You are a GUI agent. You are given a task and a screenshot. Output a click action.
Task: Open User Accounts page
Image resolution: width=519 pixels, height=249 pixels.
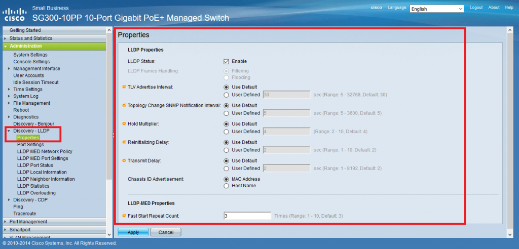coord(28,76)
